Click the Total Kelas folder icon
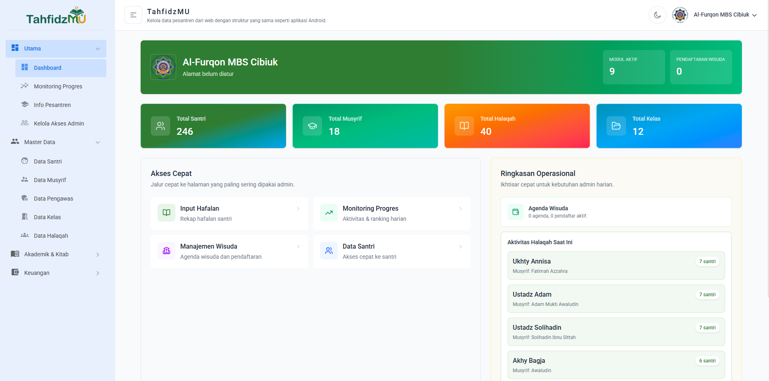Image resolution: width=769 pixels, height=381 pixels. 616,126
